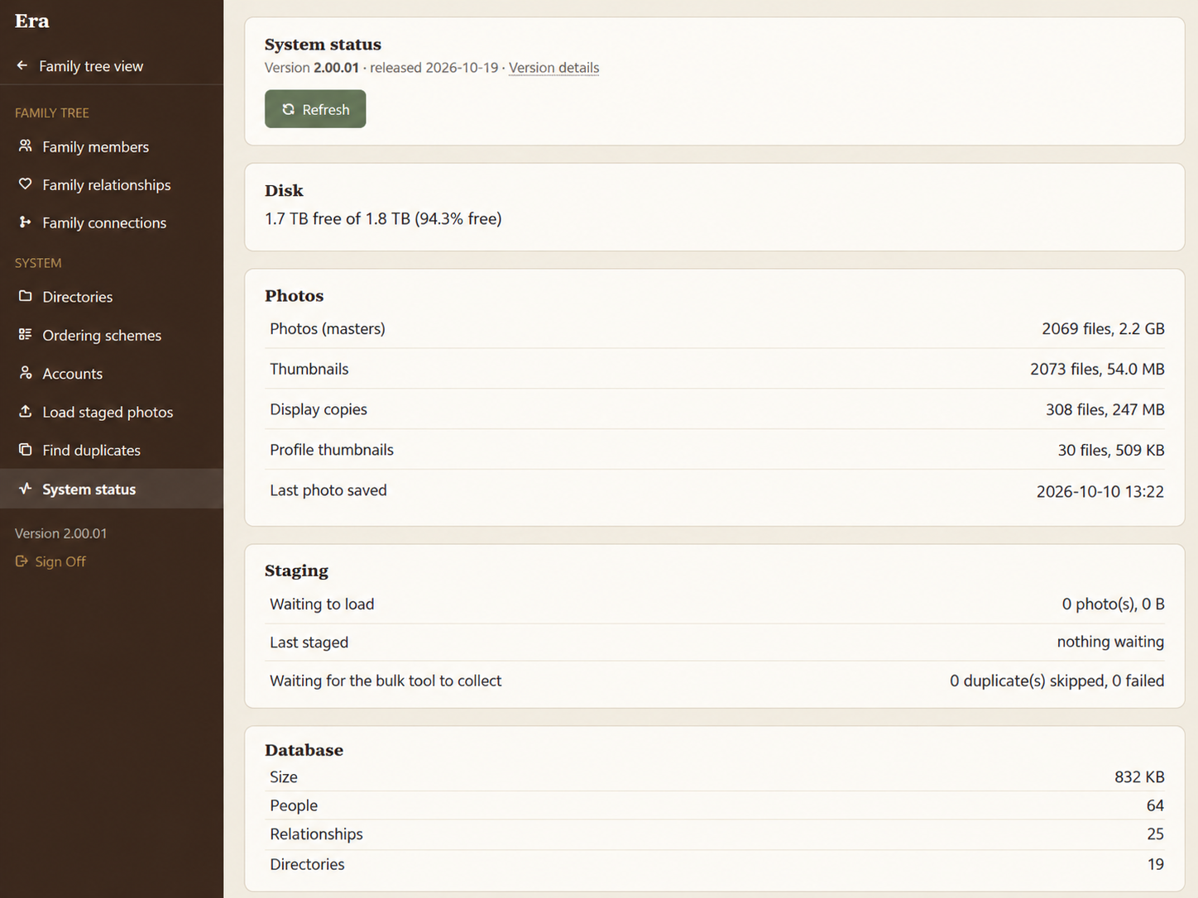This screenshot has height=898, width=1198.
Task: Click the back arrow icon beside Family tree view
Action: tap(22, 65)
